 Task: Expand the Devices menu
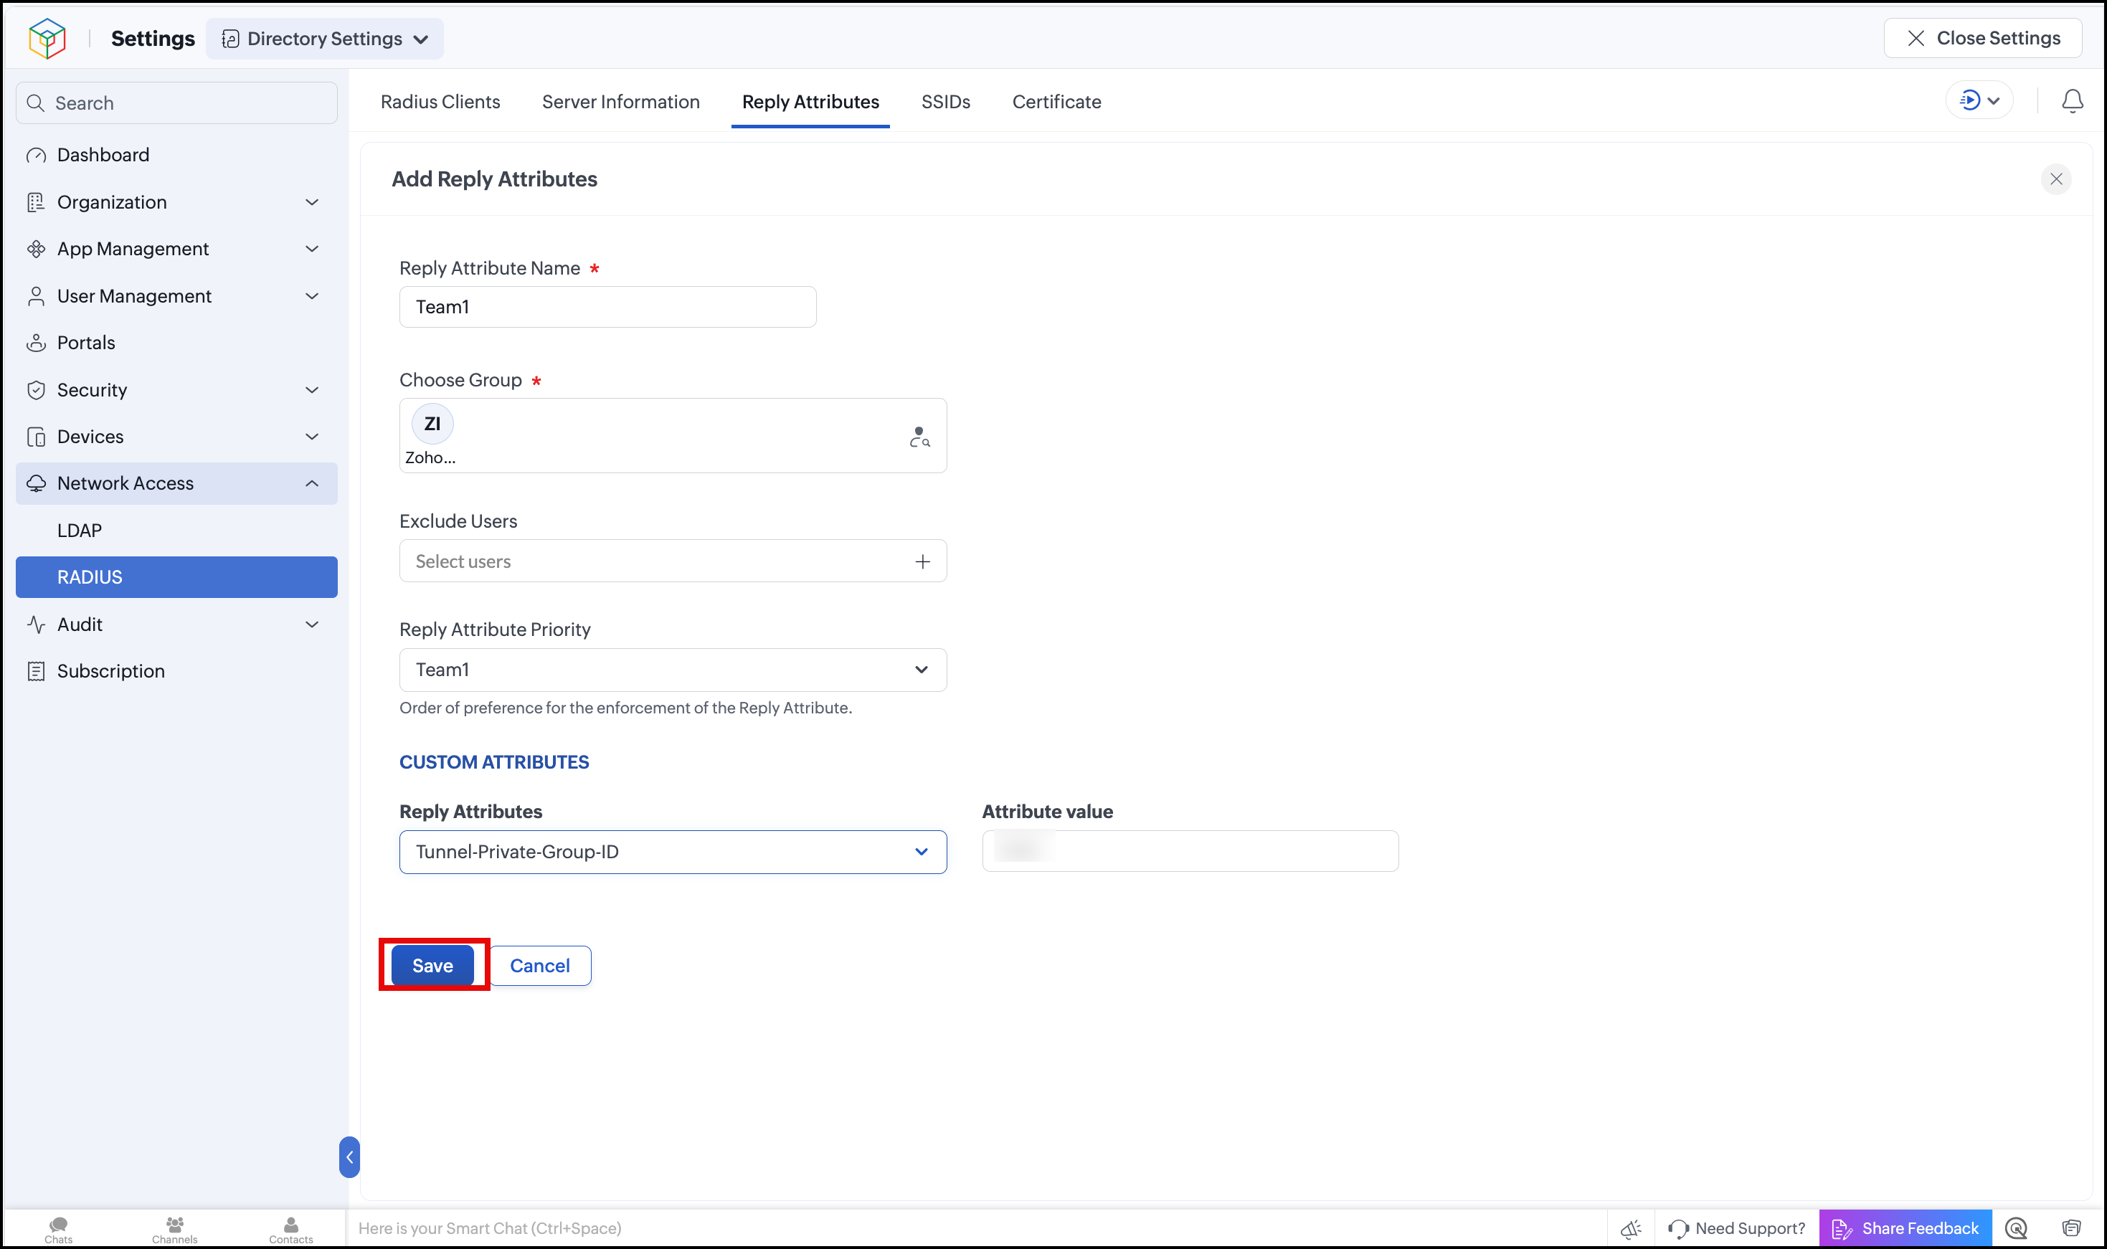[311, 437]
